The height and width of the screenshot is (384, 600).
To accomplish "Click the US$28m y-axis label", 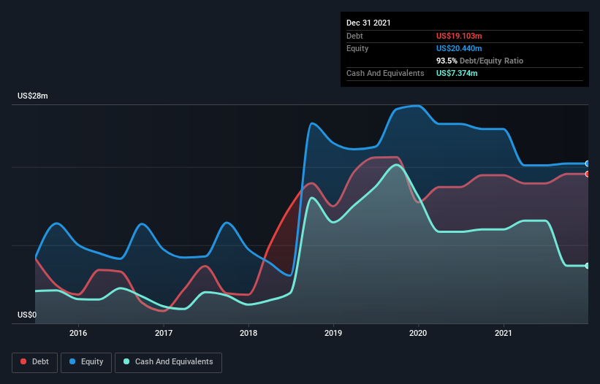I will [33, 96].
